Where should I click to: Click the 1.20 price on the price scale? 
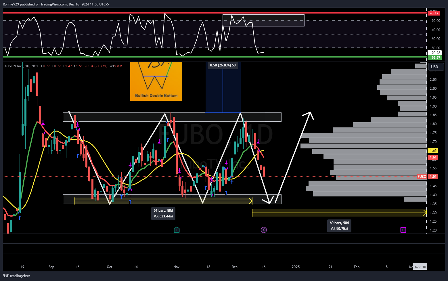click(x=433, y=230)
